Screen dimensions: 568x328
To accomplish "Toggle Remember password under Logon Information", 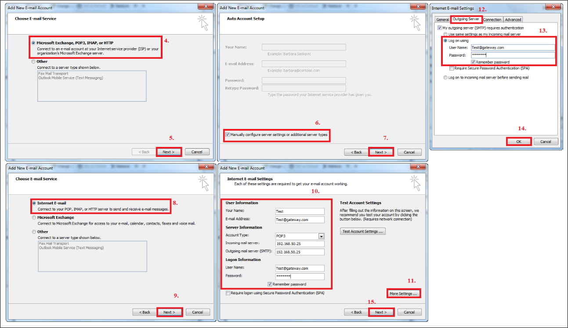I will coord(269,284).
